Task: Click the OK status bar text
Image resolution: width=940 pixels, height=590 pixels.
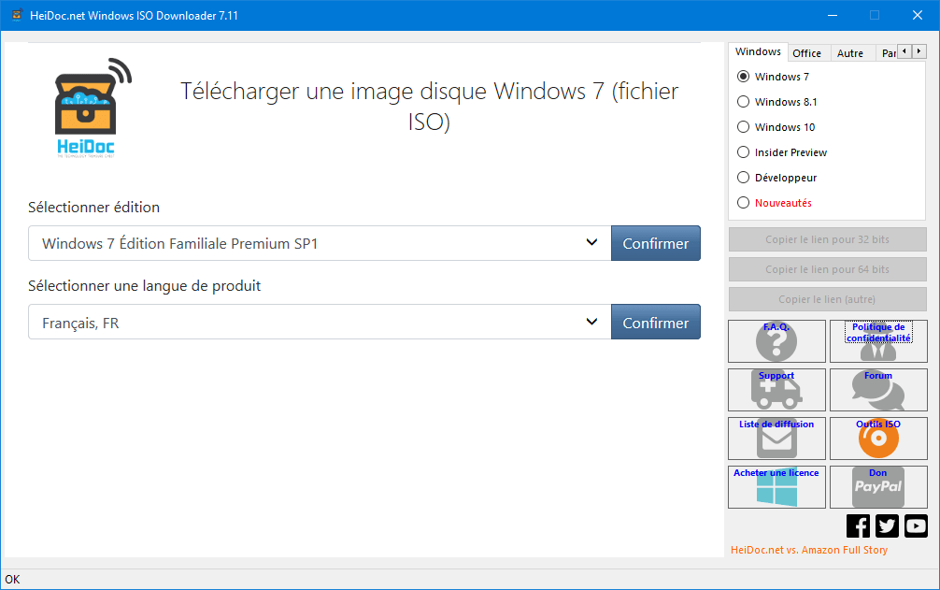Action: [x=12, y=579]
